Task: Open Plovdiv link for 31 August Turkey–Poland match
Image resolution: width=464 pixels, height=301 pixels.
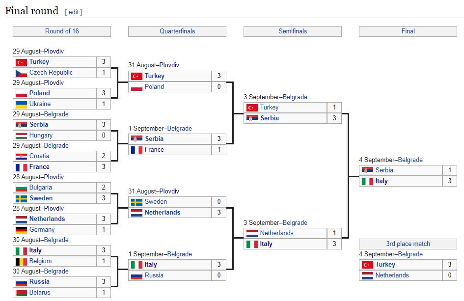Action: tap(169, 65)
